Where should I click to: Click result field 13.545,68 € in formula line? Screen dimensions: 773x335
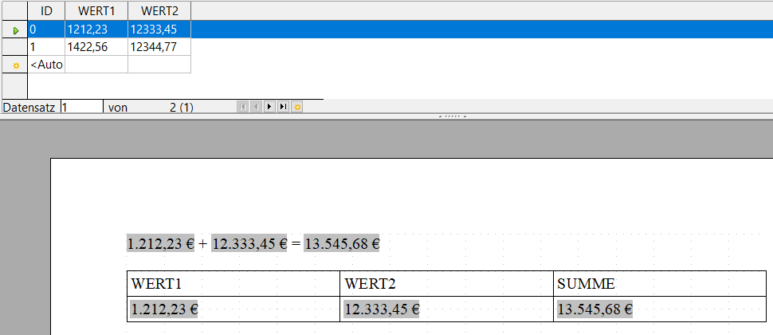(342, 243)
